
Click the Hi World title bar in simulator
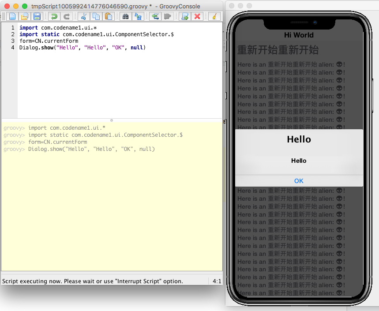(x=299, y=35)
